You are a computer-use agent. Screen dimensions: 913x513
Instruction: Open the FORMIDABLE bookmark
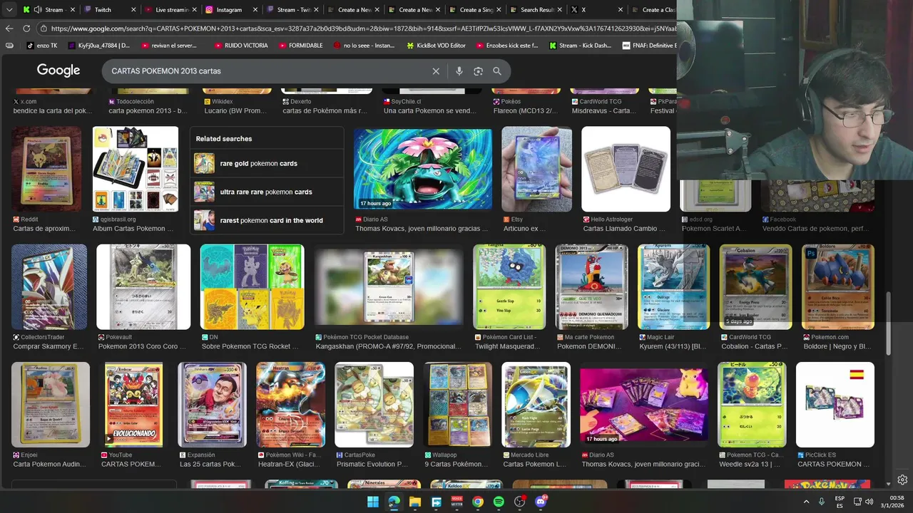[x=300, y=46]
